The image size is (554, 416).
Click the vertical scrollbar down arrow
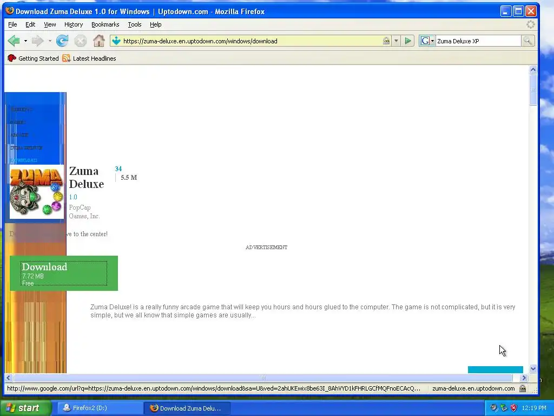[x=533, y=368]
